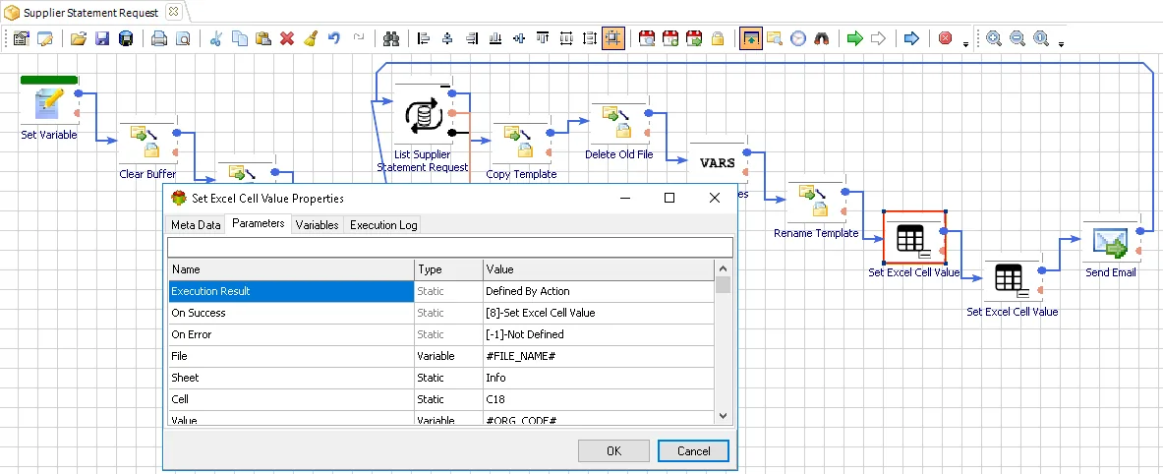Click the calendar with magnifier icon

[647, 38]
